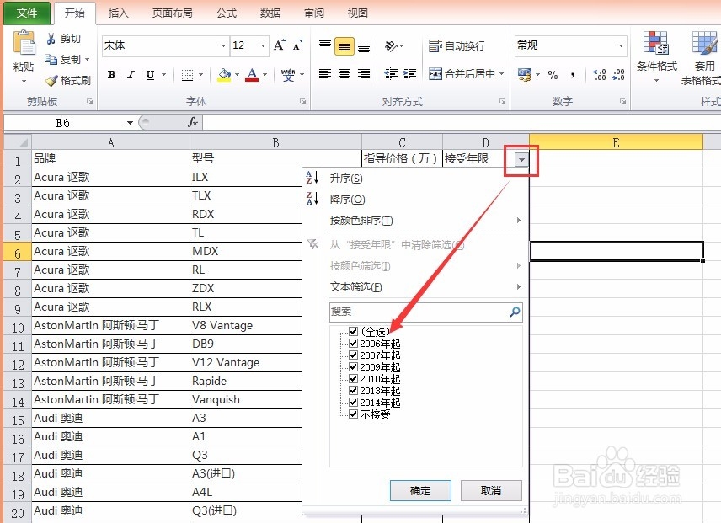Confirm filter with the 确定 button

point(419,490)
